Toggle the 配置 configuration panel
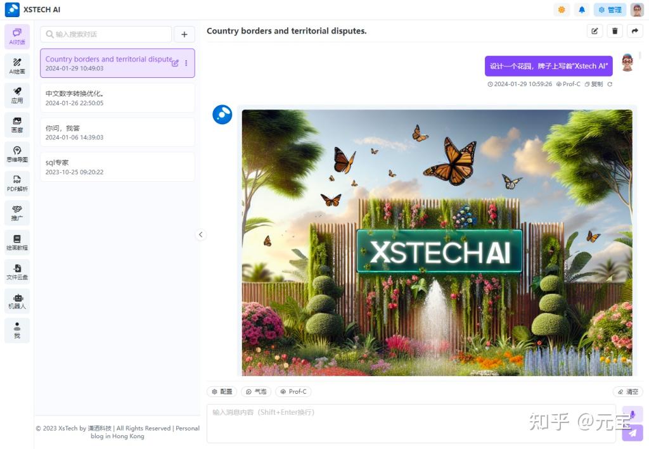 (x=221, y=391)
